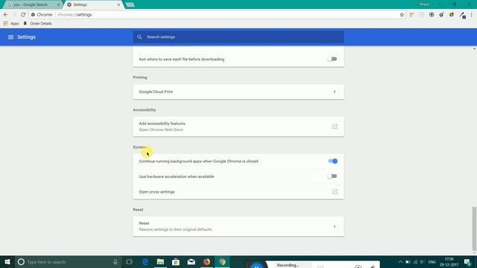Pause the screen recording with the blue button
Image resolution: width=477 pixels, height=268 pixels.
point(256,266)
